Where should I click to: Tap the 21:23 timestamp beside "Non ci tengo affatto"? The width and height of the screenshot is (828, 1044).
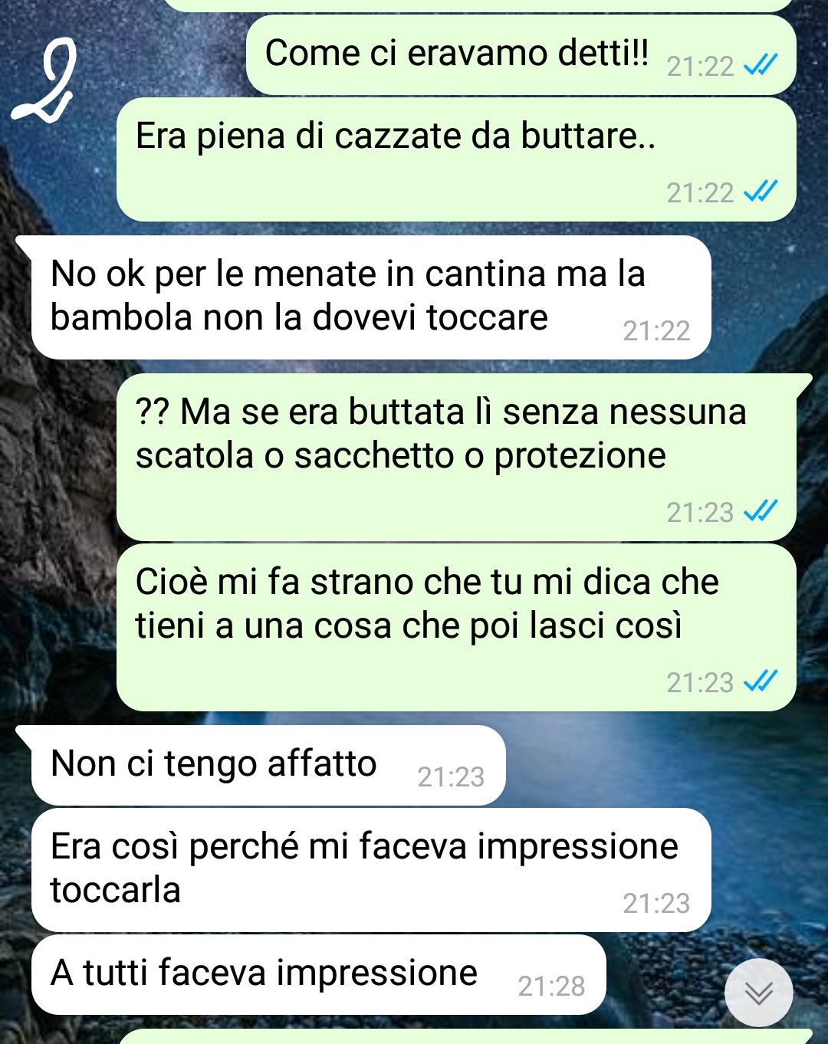[451, 777]
